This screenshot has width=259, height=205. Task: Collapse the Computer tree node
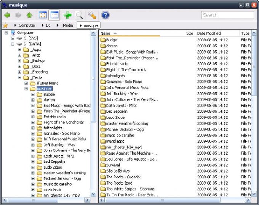coord(6,33)
